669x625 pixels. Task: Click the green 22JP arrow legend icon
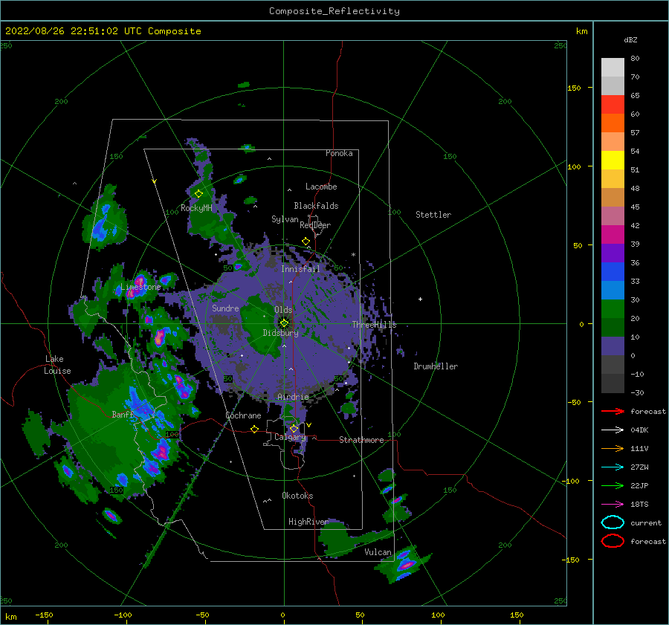coord(613,485)
